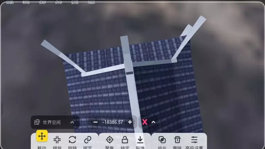
Task: Click the 撤销 button in the top bar
Action: click(x=75, y=2)
